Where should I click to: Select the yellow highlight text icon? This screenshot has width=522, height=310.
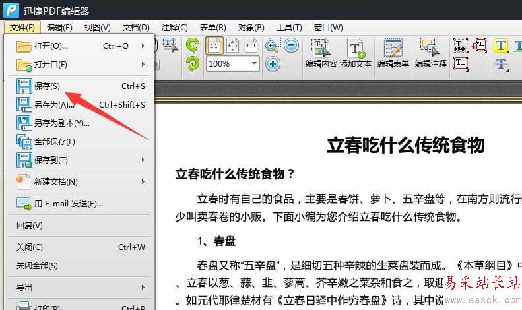pyautogui.click(x=501, y=46)
